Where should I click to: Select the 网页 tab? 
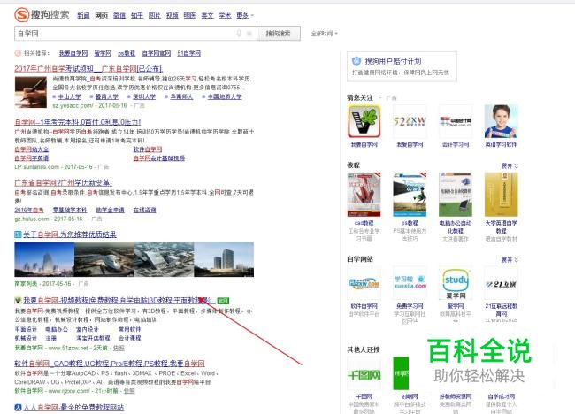(101, 15)
